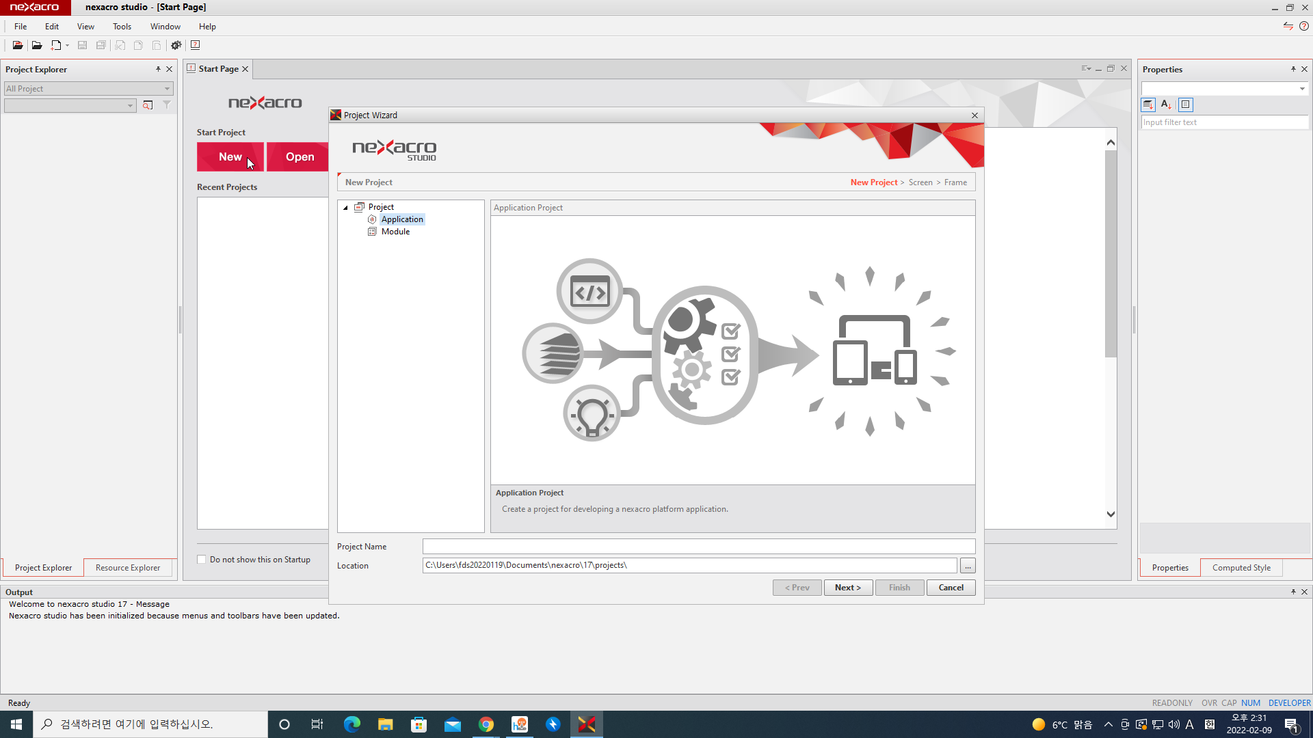Expand the New file toolbar dropdown arrow
Image resolution: width=1313 pixels, height=738 pixels.
coord(67,46)
